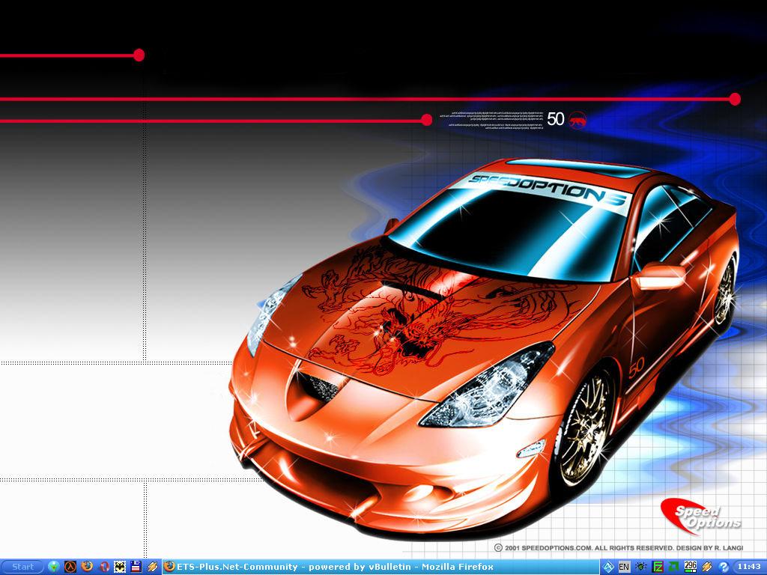Click the blue question mark tray icon
767x575 pixels.
(724, 567)
